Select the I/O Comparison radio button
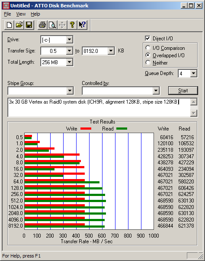Screen dimensions: 205x261 point(148,48)
